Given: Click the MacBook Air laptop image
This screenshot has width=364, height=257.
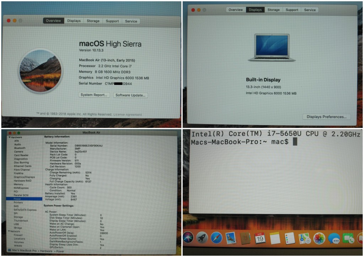Looking at the screenshot, I should 272,48.
